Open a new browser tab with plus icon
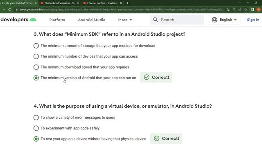262x147 pixels. click(x=127, y=3)
